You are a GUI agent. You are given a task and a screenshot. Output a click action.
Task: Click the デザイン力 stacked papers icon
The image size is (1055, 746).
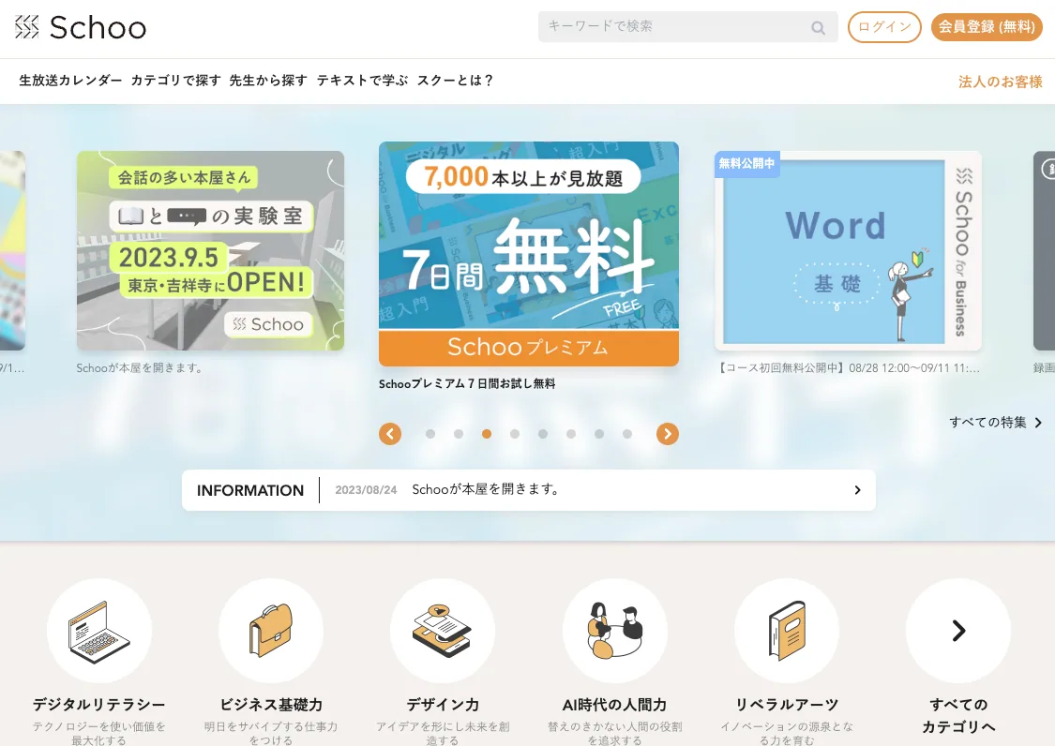click(443, 631)
